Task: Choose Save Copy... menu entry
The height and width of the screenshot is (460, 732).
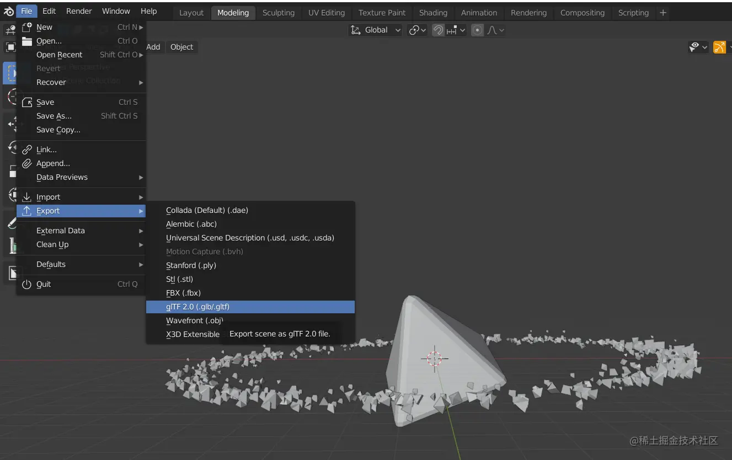Action: click(82, 130)
